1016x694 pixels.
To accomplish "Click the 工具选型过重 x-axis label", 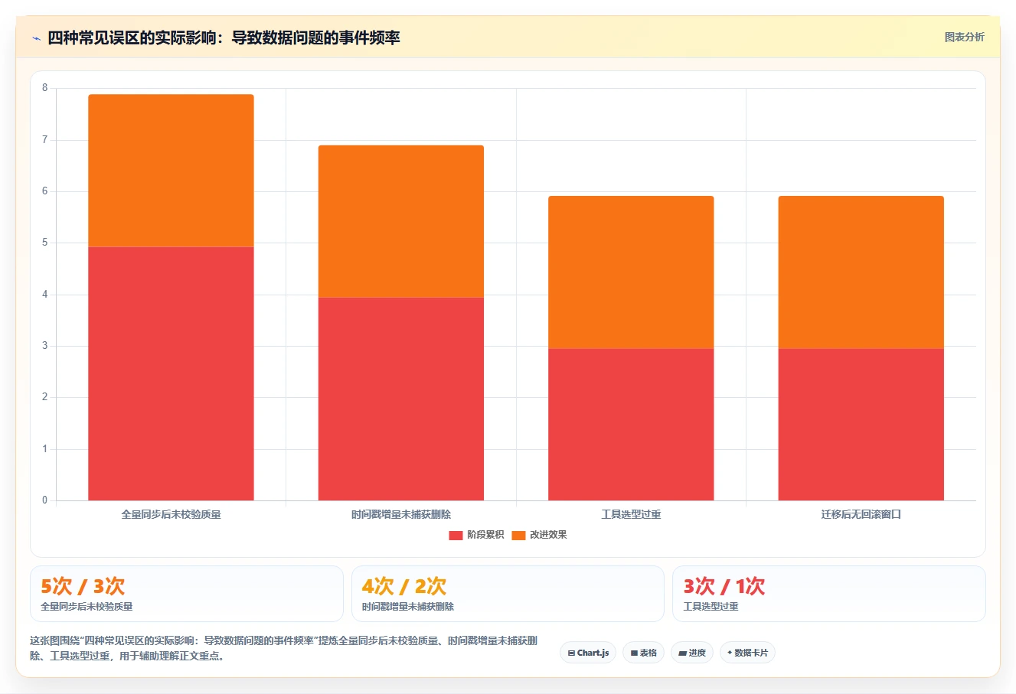I will coord(631,514).
